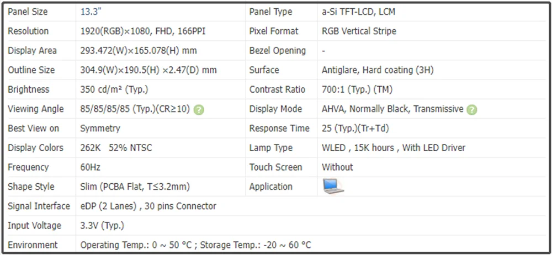Select the Panel Size label
Image resolution: width=552 pixels, height=255 pixels.
[x=28, y=12]
